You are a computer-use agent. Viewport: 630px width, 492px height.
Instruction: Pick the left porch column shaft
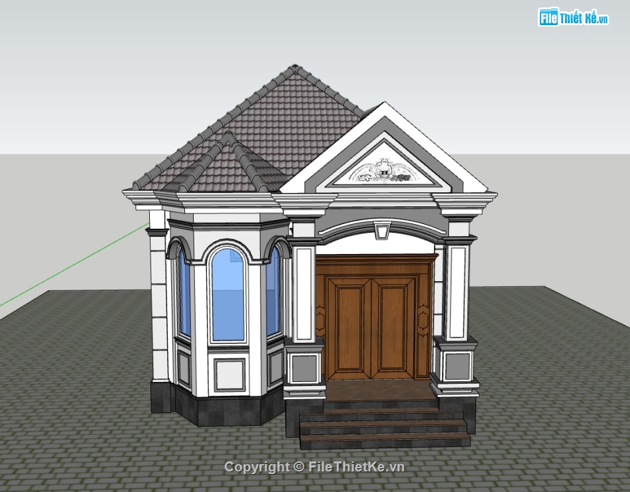pos(303,292)
